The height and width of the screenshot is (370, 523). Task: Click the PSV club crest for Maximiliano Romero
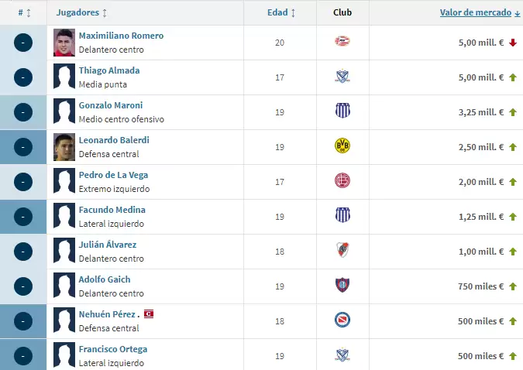coord(342,42)
